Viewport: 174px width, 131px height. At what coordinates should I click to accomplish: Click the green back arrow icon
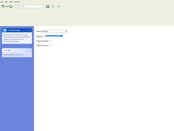(x=3, y=6)
